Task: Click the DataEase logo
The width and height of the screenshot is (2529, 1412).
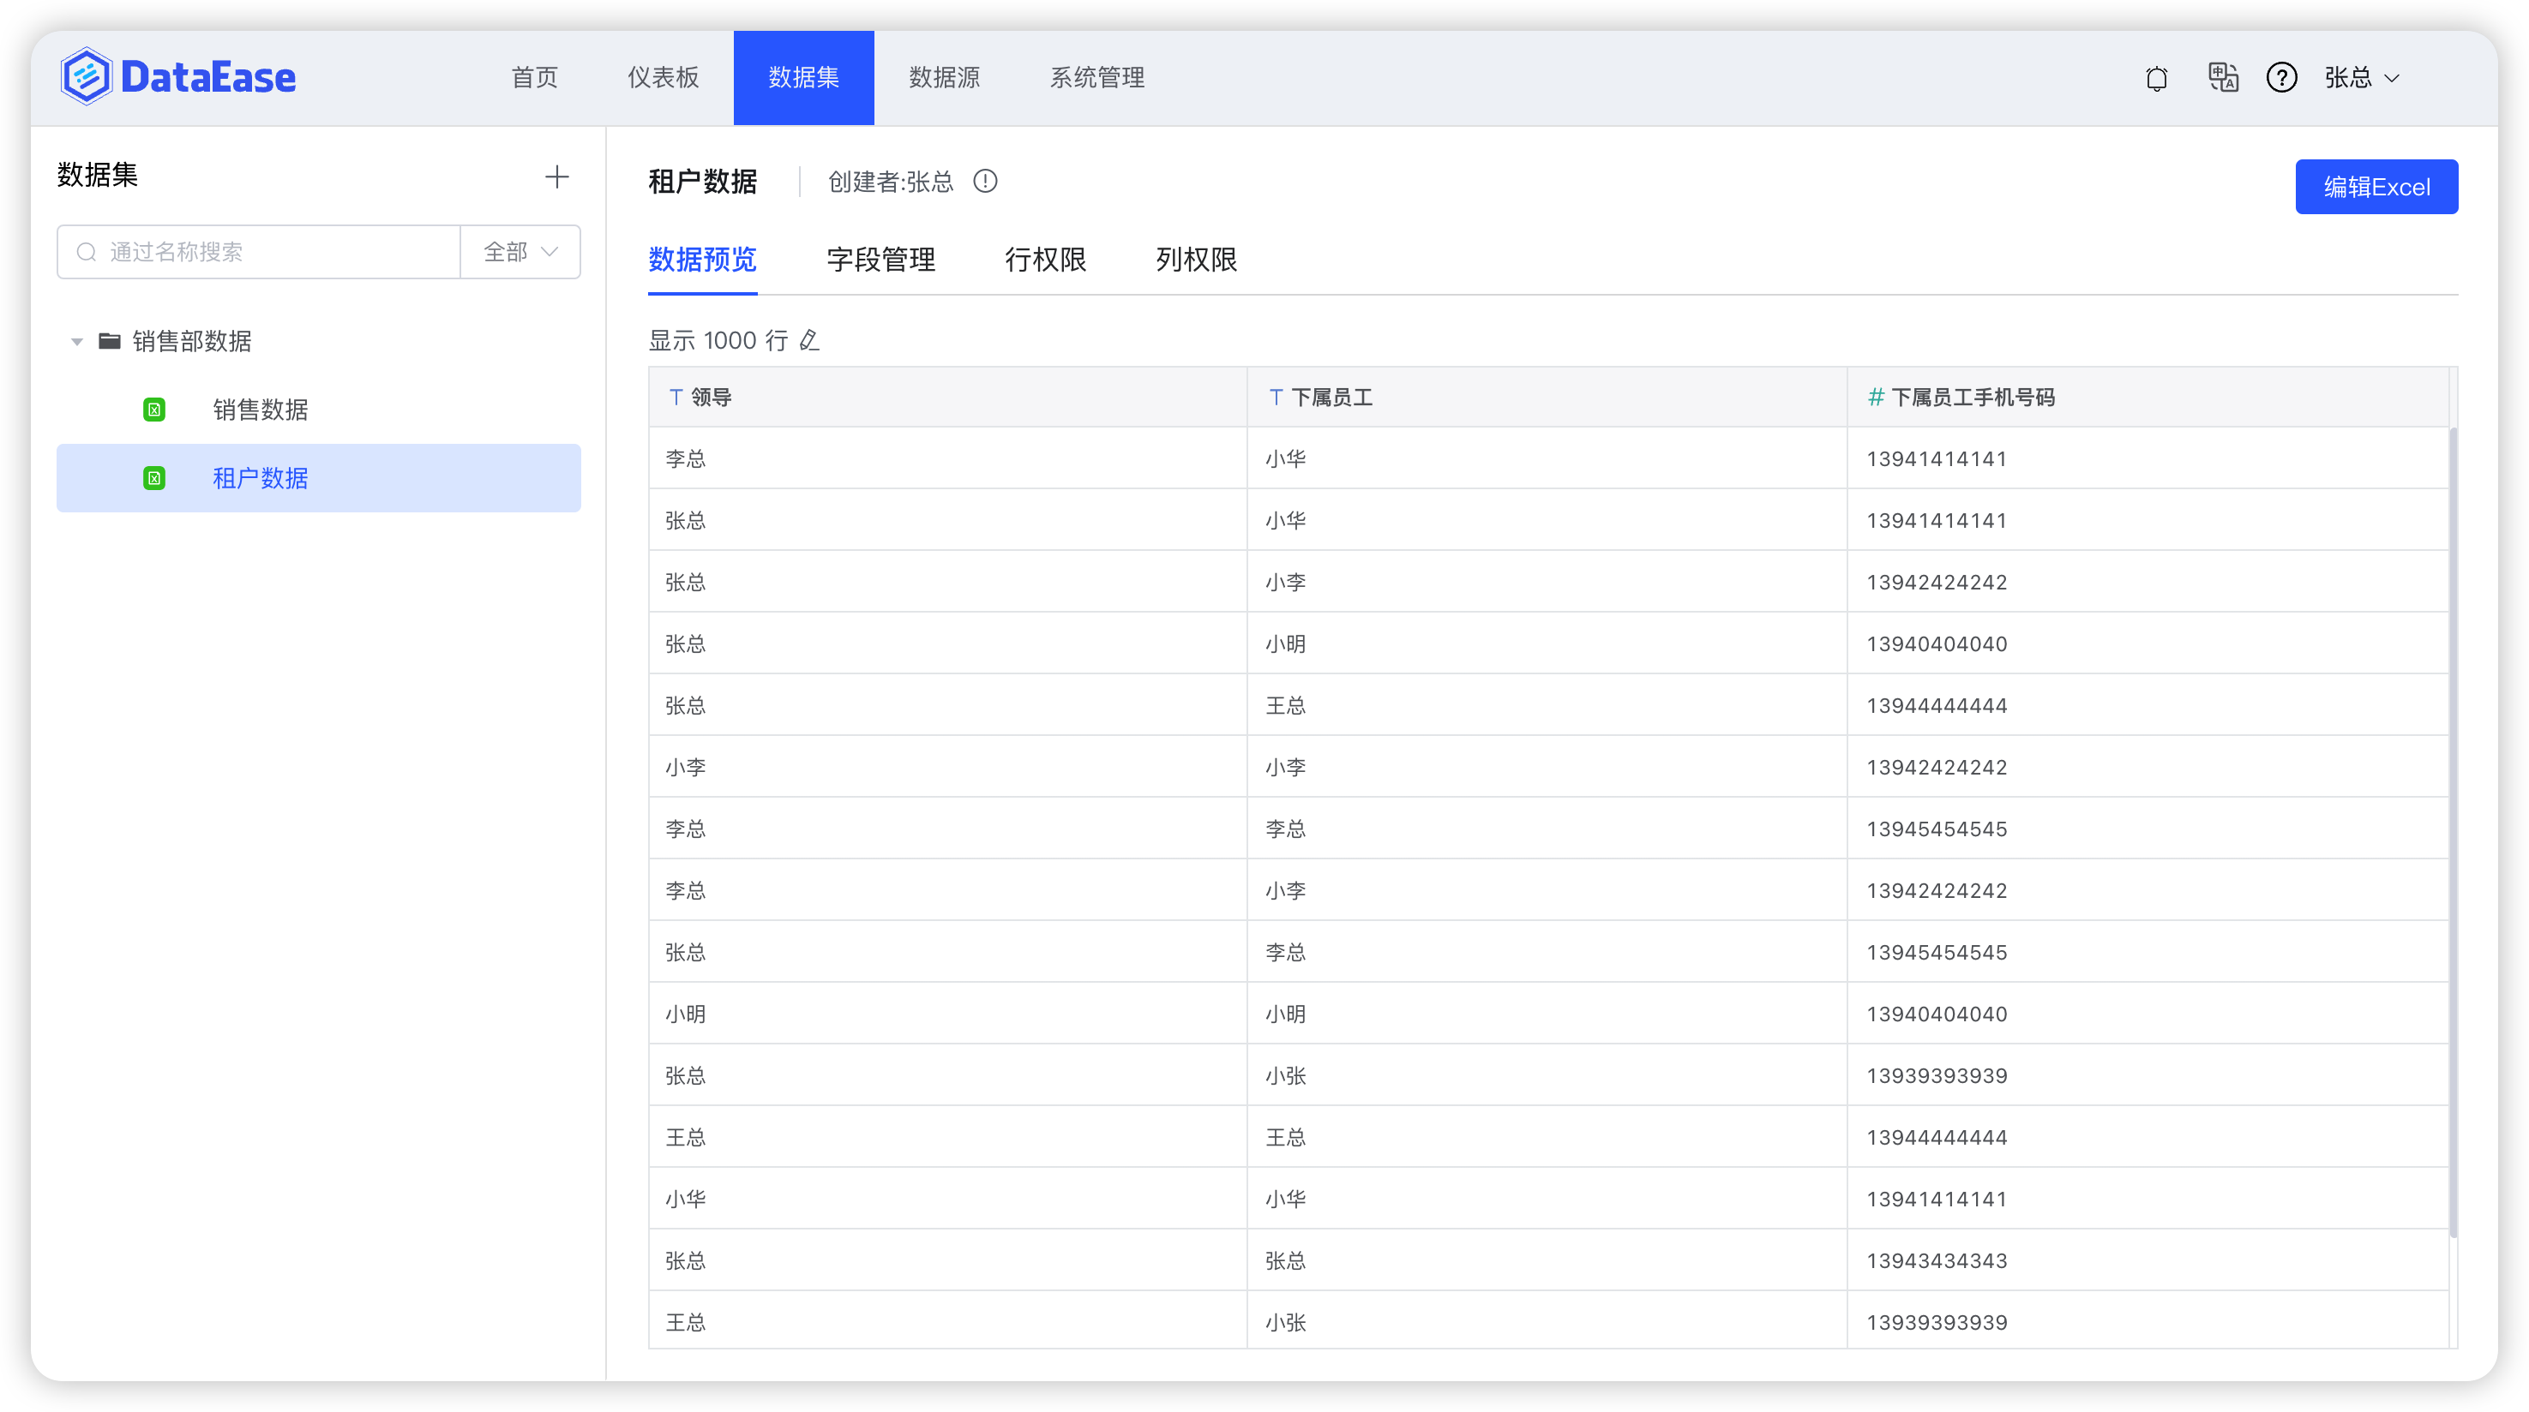Action: coord(178,76)
